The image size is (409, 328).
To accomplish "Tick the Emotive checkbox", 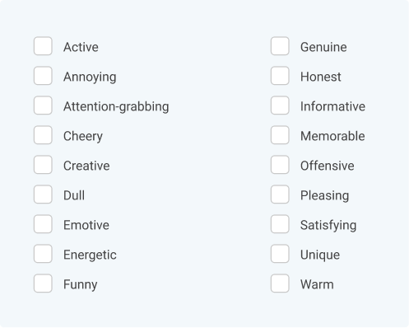I will point(43,224).
